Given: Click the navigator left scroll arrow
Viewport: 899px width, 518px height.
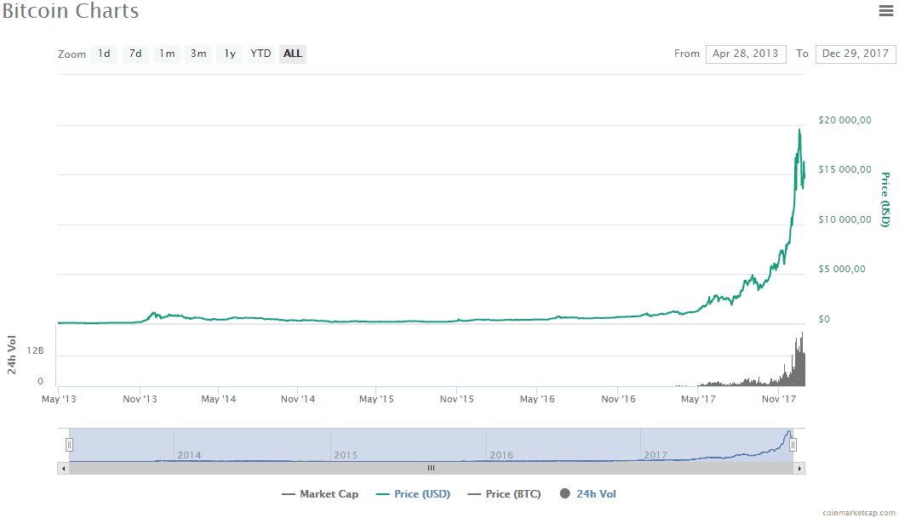Looking at the screenshot, I should coord(63,468).
